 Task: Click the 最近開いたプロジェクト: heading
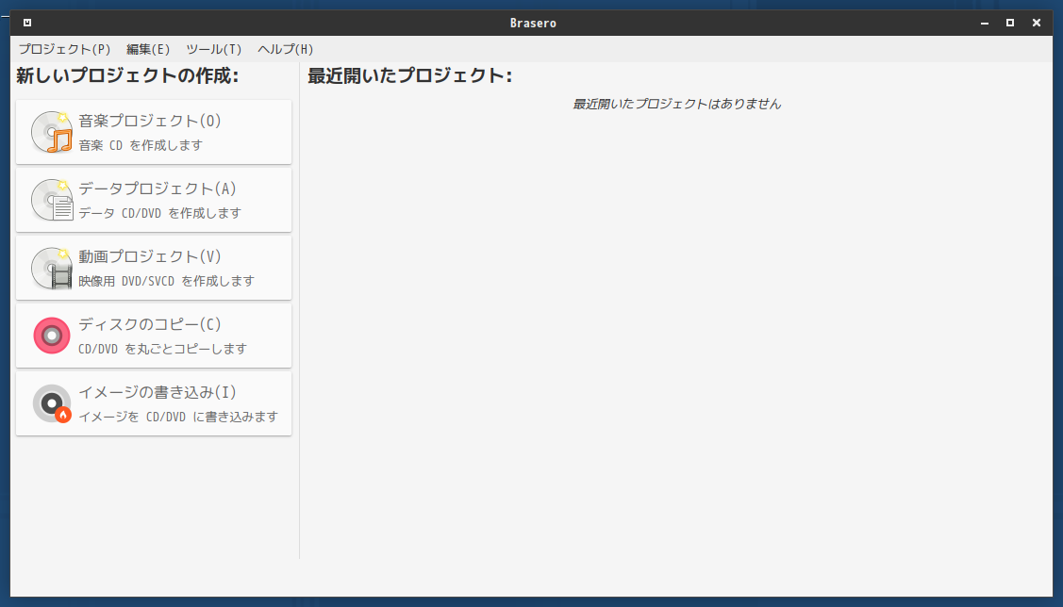coord(409,75)
